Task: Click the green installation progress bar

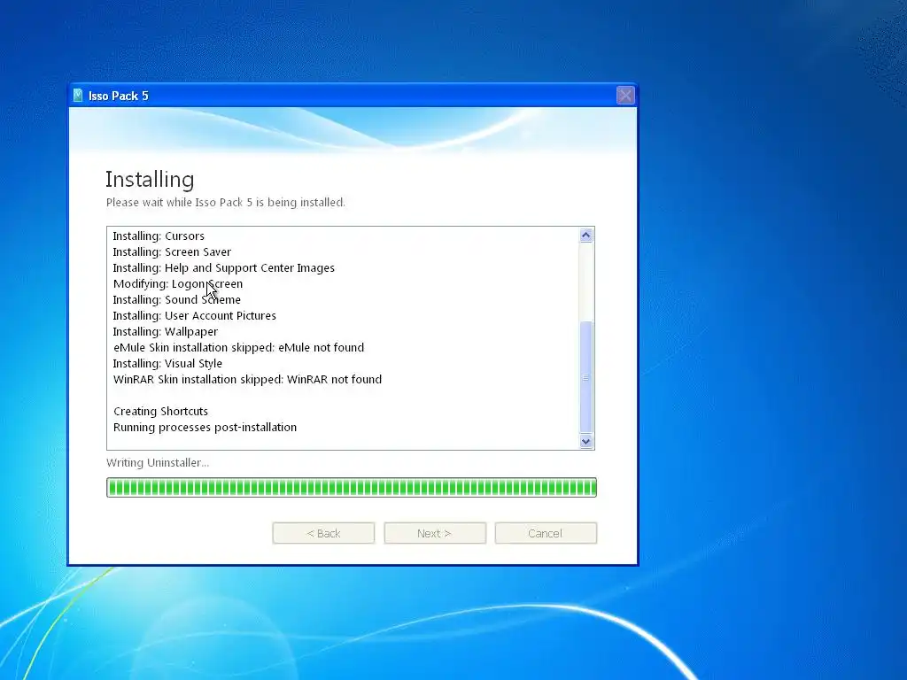Action: click(x=352, y=488)
